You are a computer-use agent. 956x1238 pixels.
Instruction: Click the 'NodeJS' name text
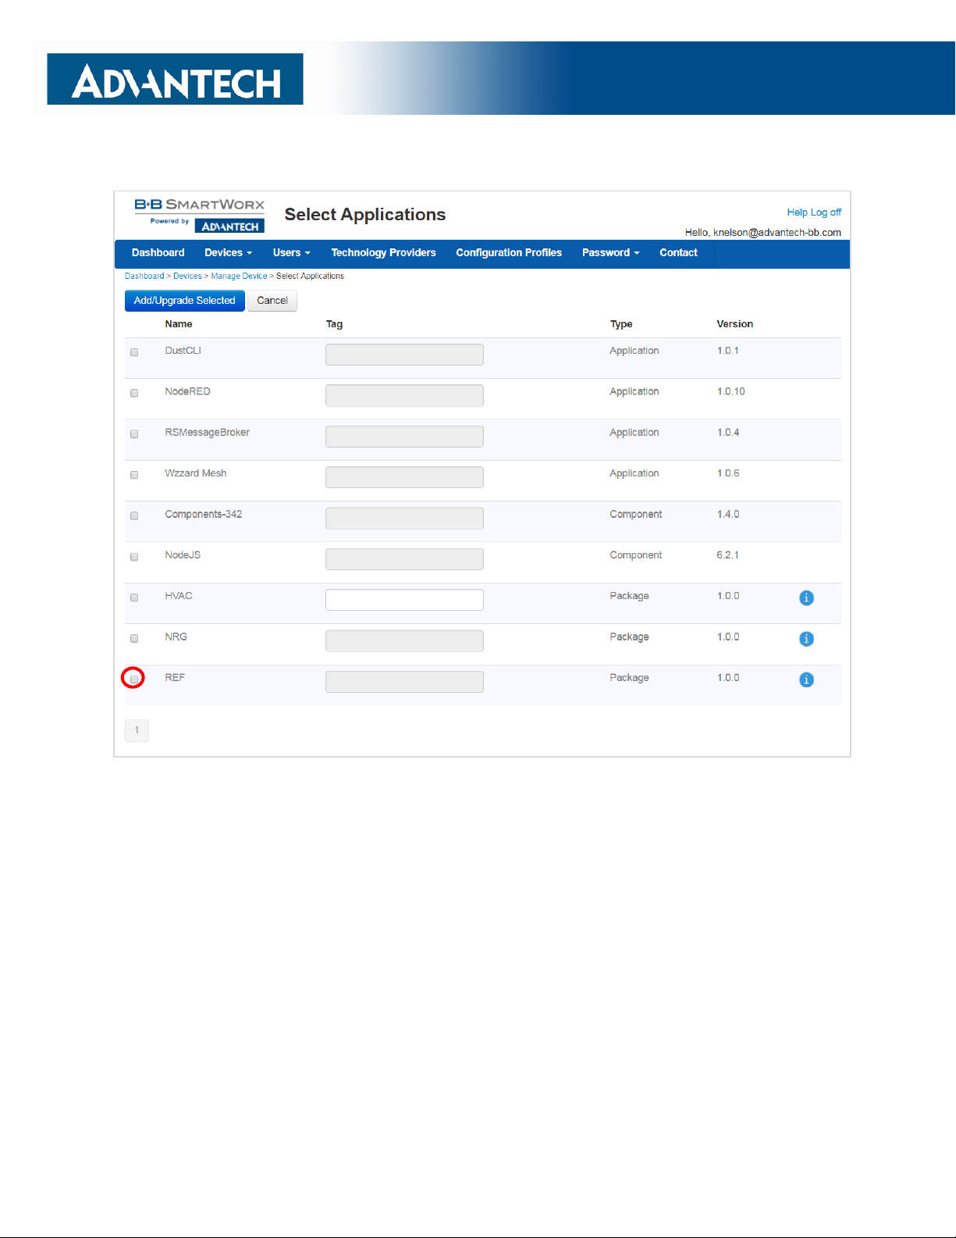(183, 555)
